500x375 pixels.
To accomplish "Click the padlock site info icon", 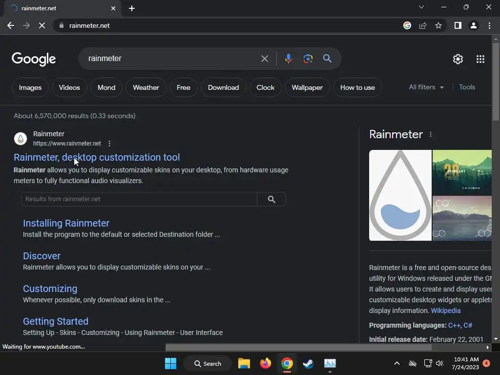I will point(62,25).
